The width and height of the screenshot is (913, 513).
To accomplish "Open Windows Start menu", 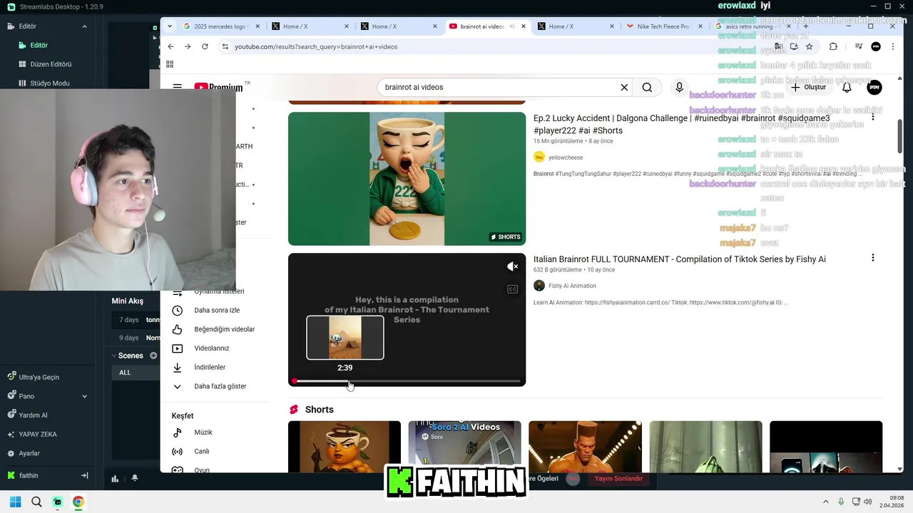I will 15,502.
